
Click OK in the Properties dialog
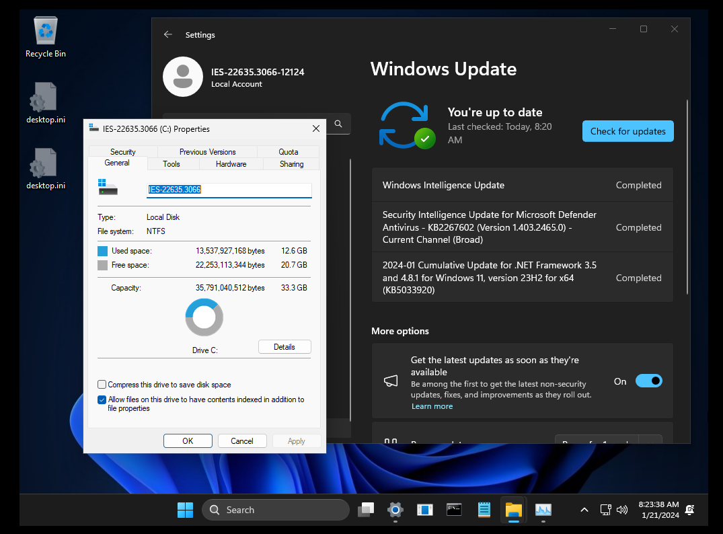[x=188, y=441]
